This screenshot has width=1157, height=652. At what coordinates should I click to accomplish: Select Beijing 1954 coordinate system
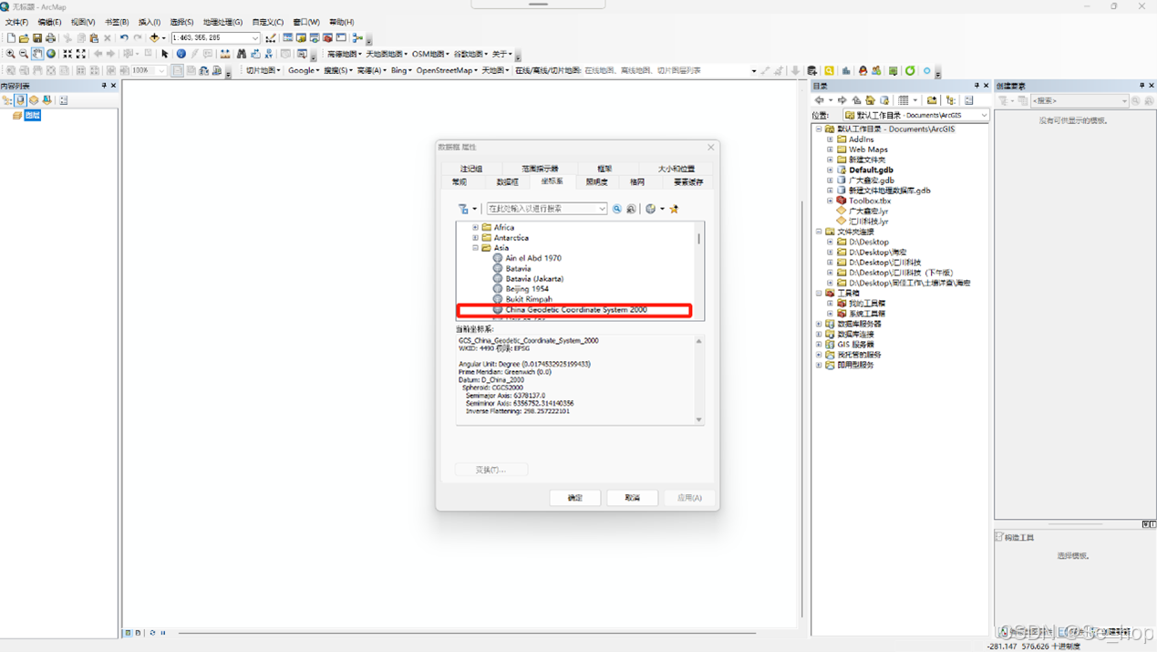point(527,289)
